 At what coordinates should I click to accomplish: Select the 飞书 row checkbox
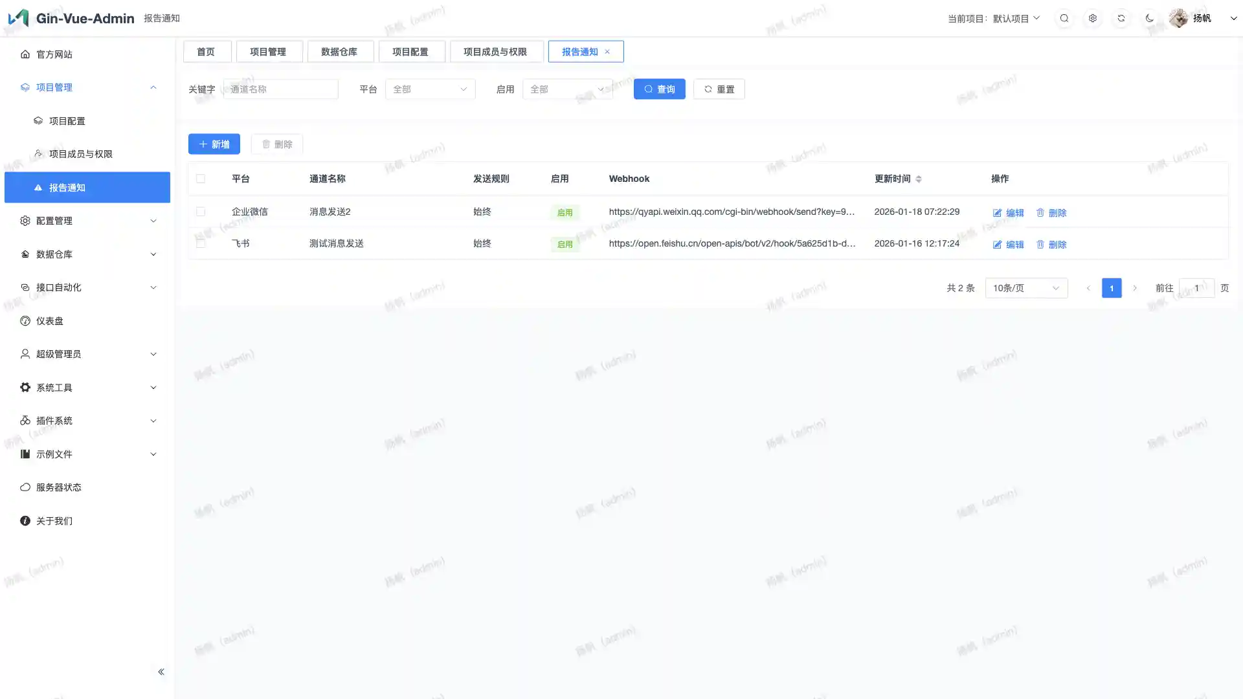pos(201,243)
